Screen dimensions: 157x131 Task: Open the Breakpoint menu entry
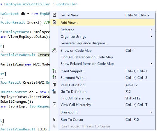pyautogui.click(x=102, y=112)
